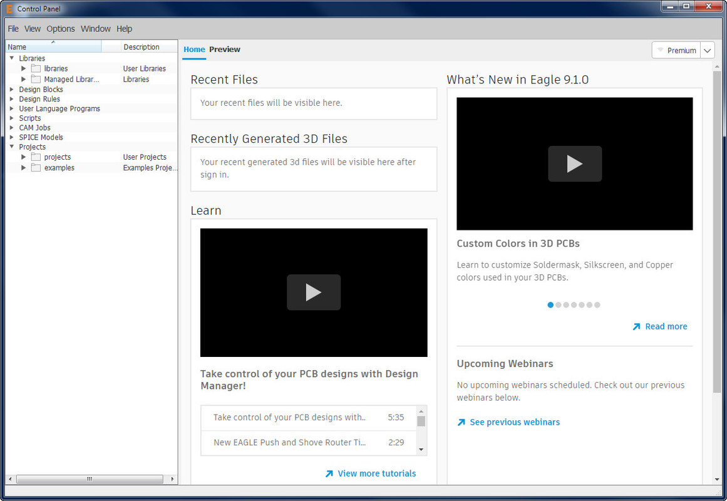The width and height of the screenshot is (727, 501).
Task: Select the third carousel dot
Action: [566, 305]
